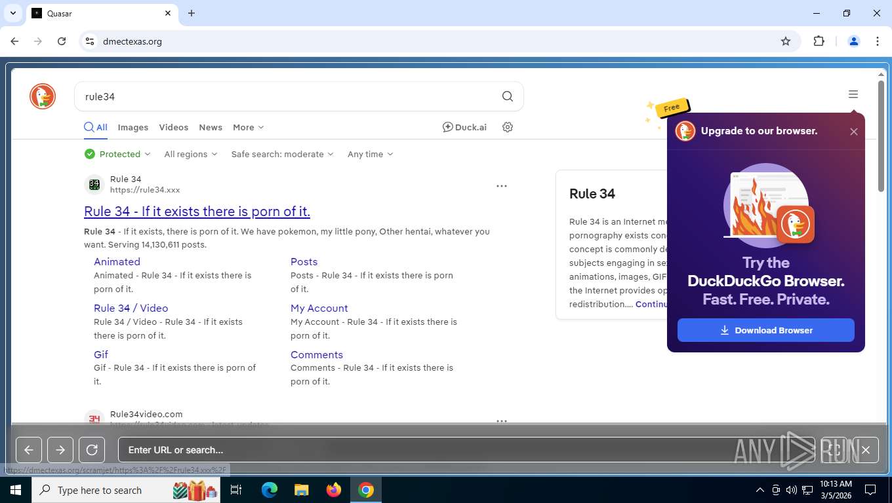Viewport: 892px width, 503px height.
Task: Open the My Account sitelink
Action: click(x=319, y=308)
